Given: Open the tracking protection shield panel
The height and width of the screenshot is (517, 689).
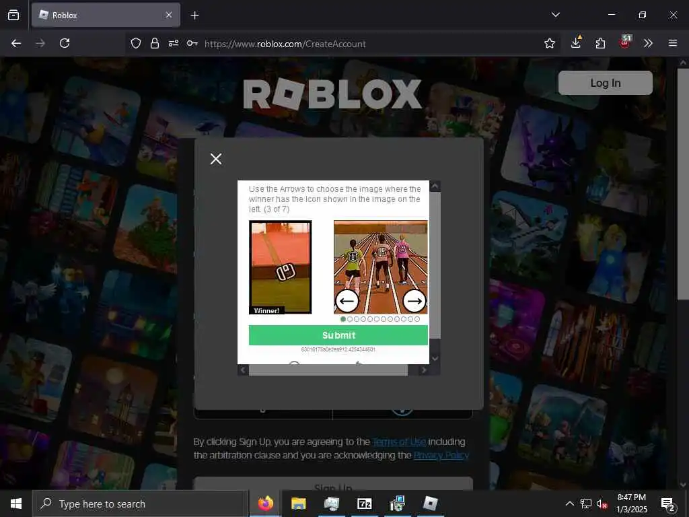Looking at the screenshot, I should tap(136, 43).
